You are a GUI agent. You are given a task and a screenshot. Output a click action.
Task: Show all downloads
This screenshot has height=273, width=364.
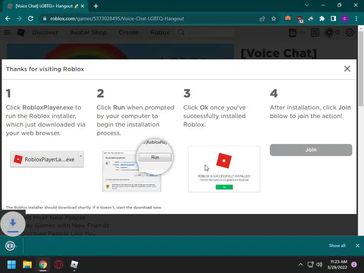337,246
